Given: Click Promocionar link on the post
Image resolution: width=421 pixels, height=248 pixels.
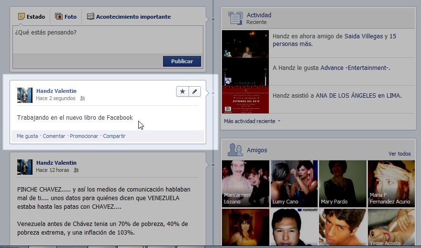Looking at the screenshot, I should (84, 136).
